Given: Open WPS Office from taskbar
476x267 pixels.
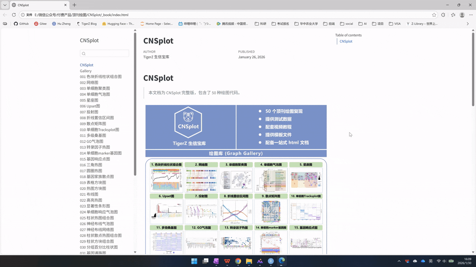Looking at the screenshot, I should point(227,261).
